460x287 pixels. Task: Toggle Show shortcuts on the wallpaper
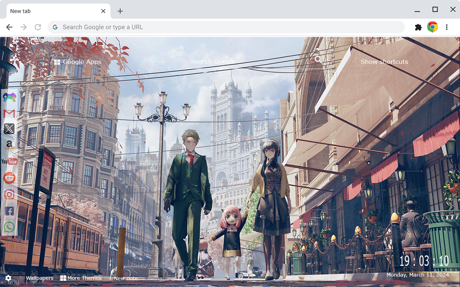(384, 62)
